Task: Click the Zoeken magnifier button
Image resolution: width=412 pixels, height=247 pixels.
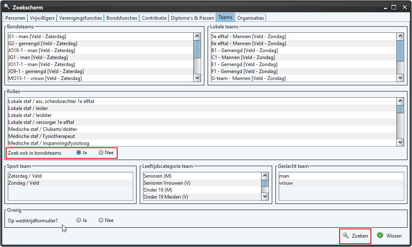Action: [355, 236]
